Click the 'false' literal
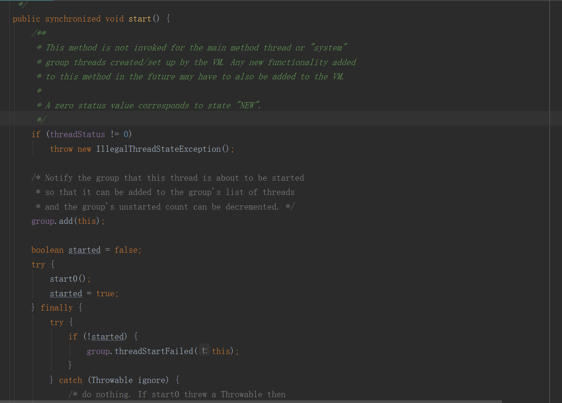Viewport: 562px width, 403px height. (x=126, y=250)
